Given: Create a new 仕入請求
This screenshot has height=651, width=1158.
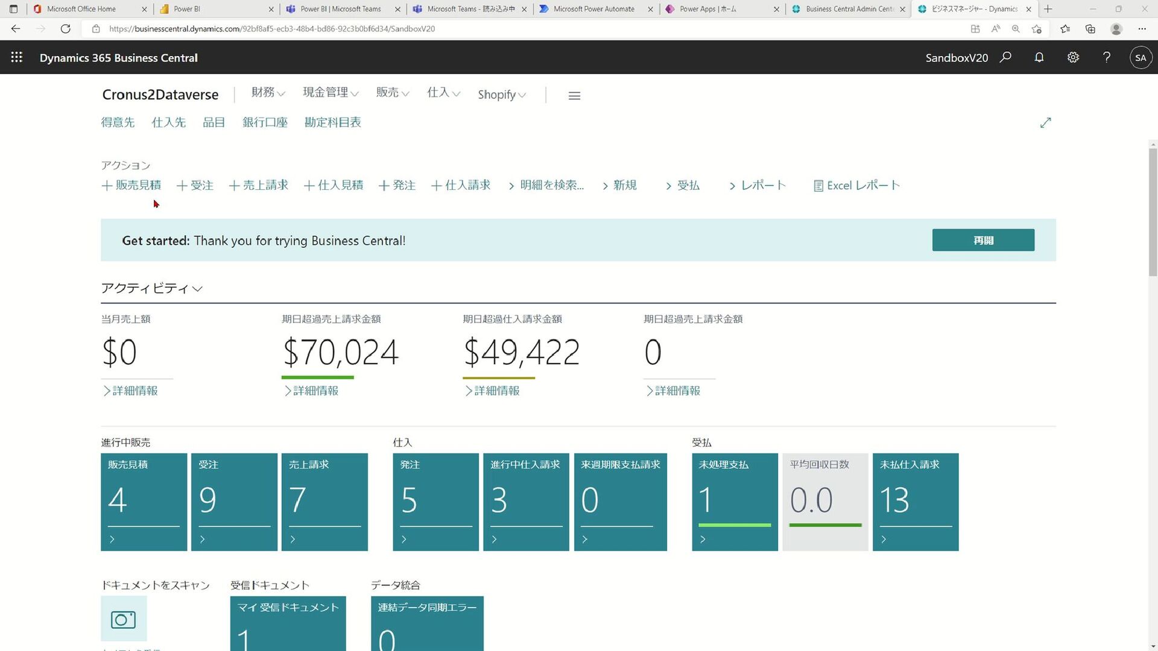Looking at the screenshot, I should coord(460,185).
